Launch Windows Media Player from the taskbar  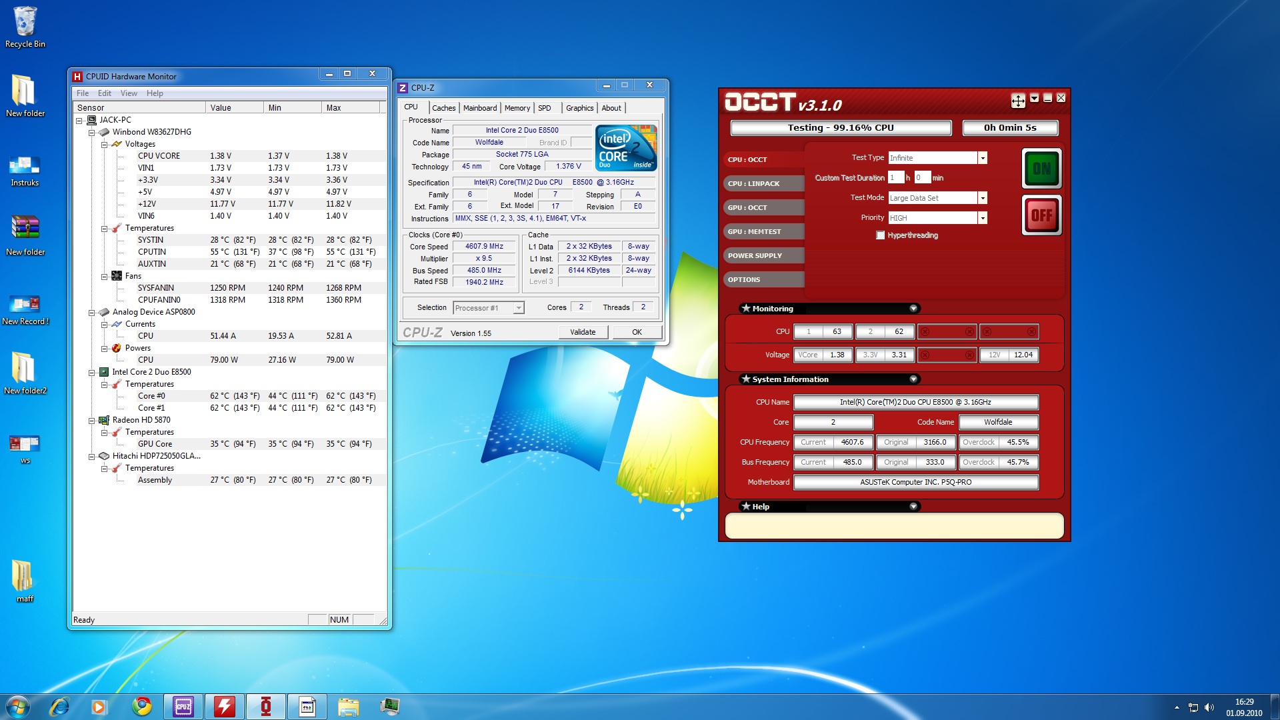click(99, 707)
